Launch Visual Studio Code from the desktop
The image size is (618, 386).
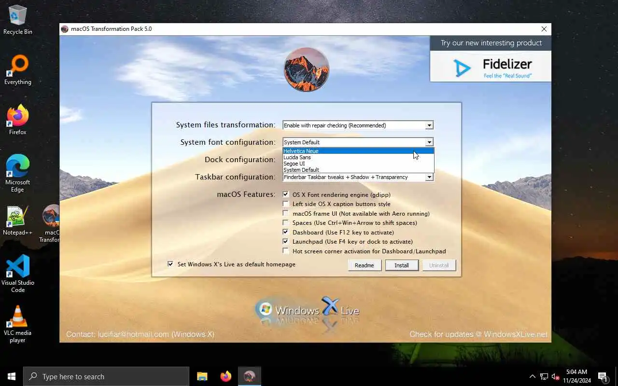pyautogui.click(x=18, y=274)
